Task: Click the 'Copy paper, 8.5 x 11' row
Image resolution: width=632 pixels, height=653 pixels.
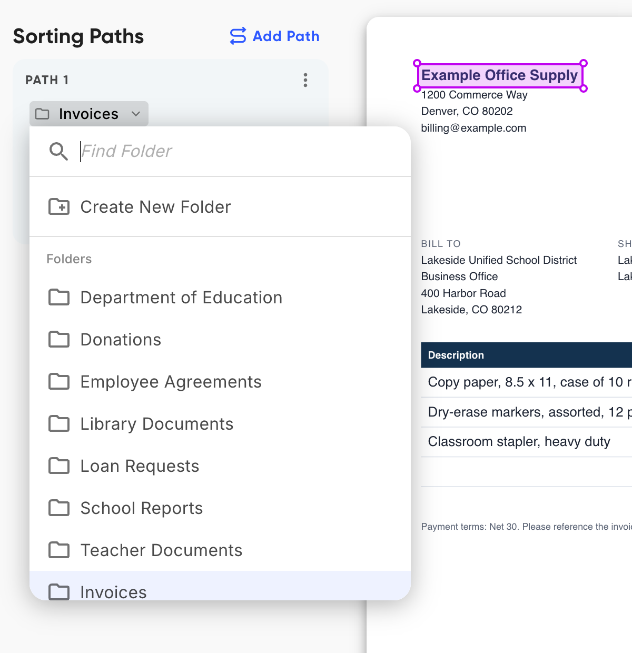Action: pos(527,382)
